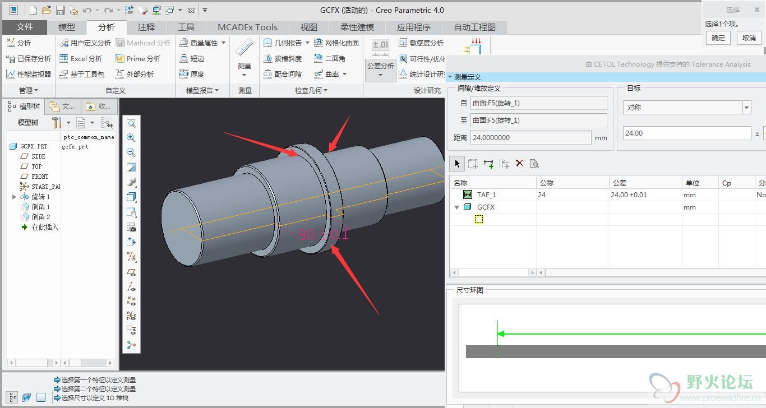
Task: Open the 厚度 thickness analysis tool
Action: tap(192, 74)
